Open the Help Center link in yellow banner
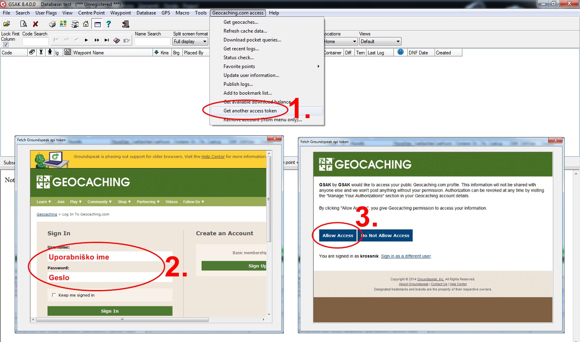580x342 pixels. 213,157
